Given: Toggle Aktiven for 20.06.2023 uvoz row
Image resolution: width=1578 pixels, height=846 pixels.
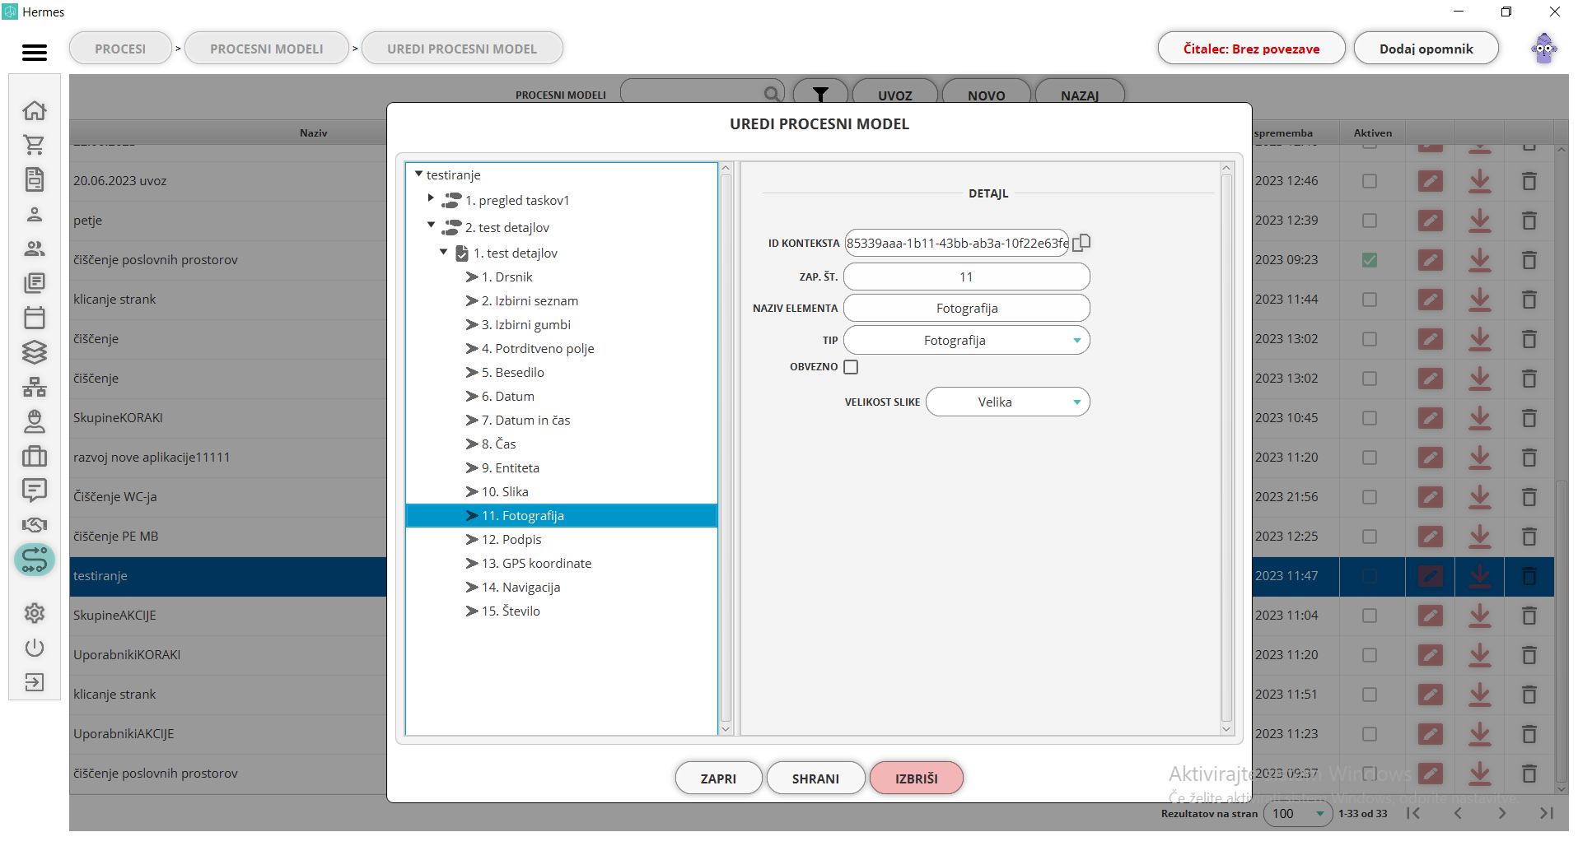Looking at the screenshot, I should [x=1370, y=181].
